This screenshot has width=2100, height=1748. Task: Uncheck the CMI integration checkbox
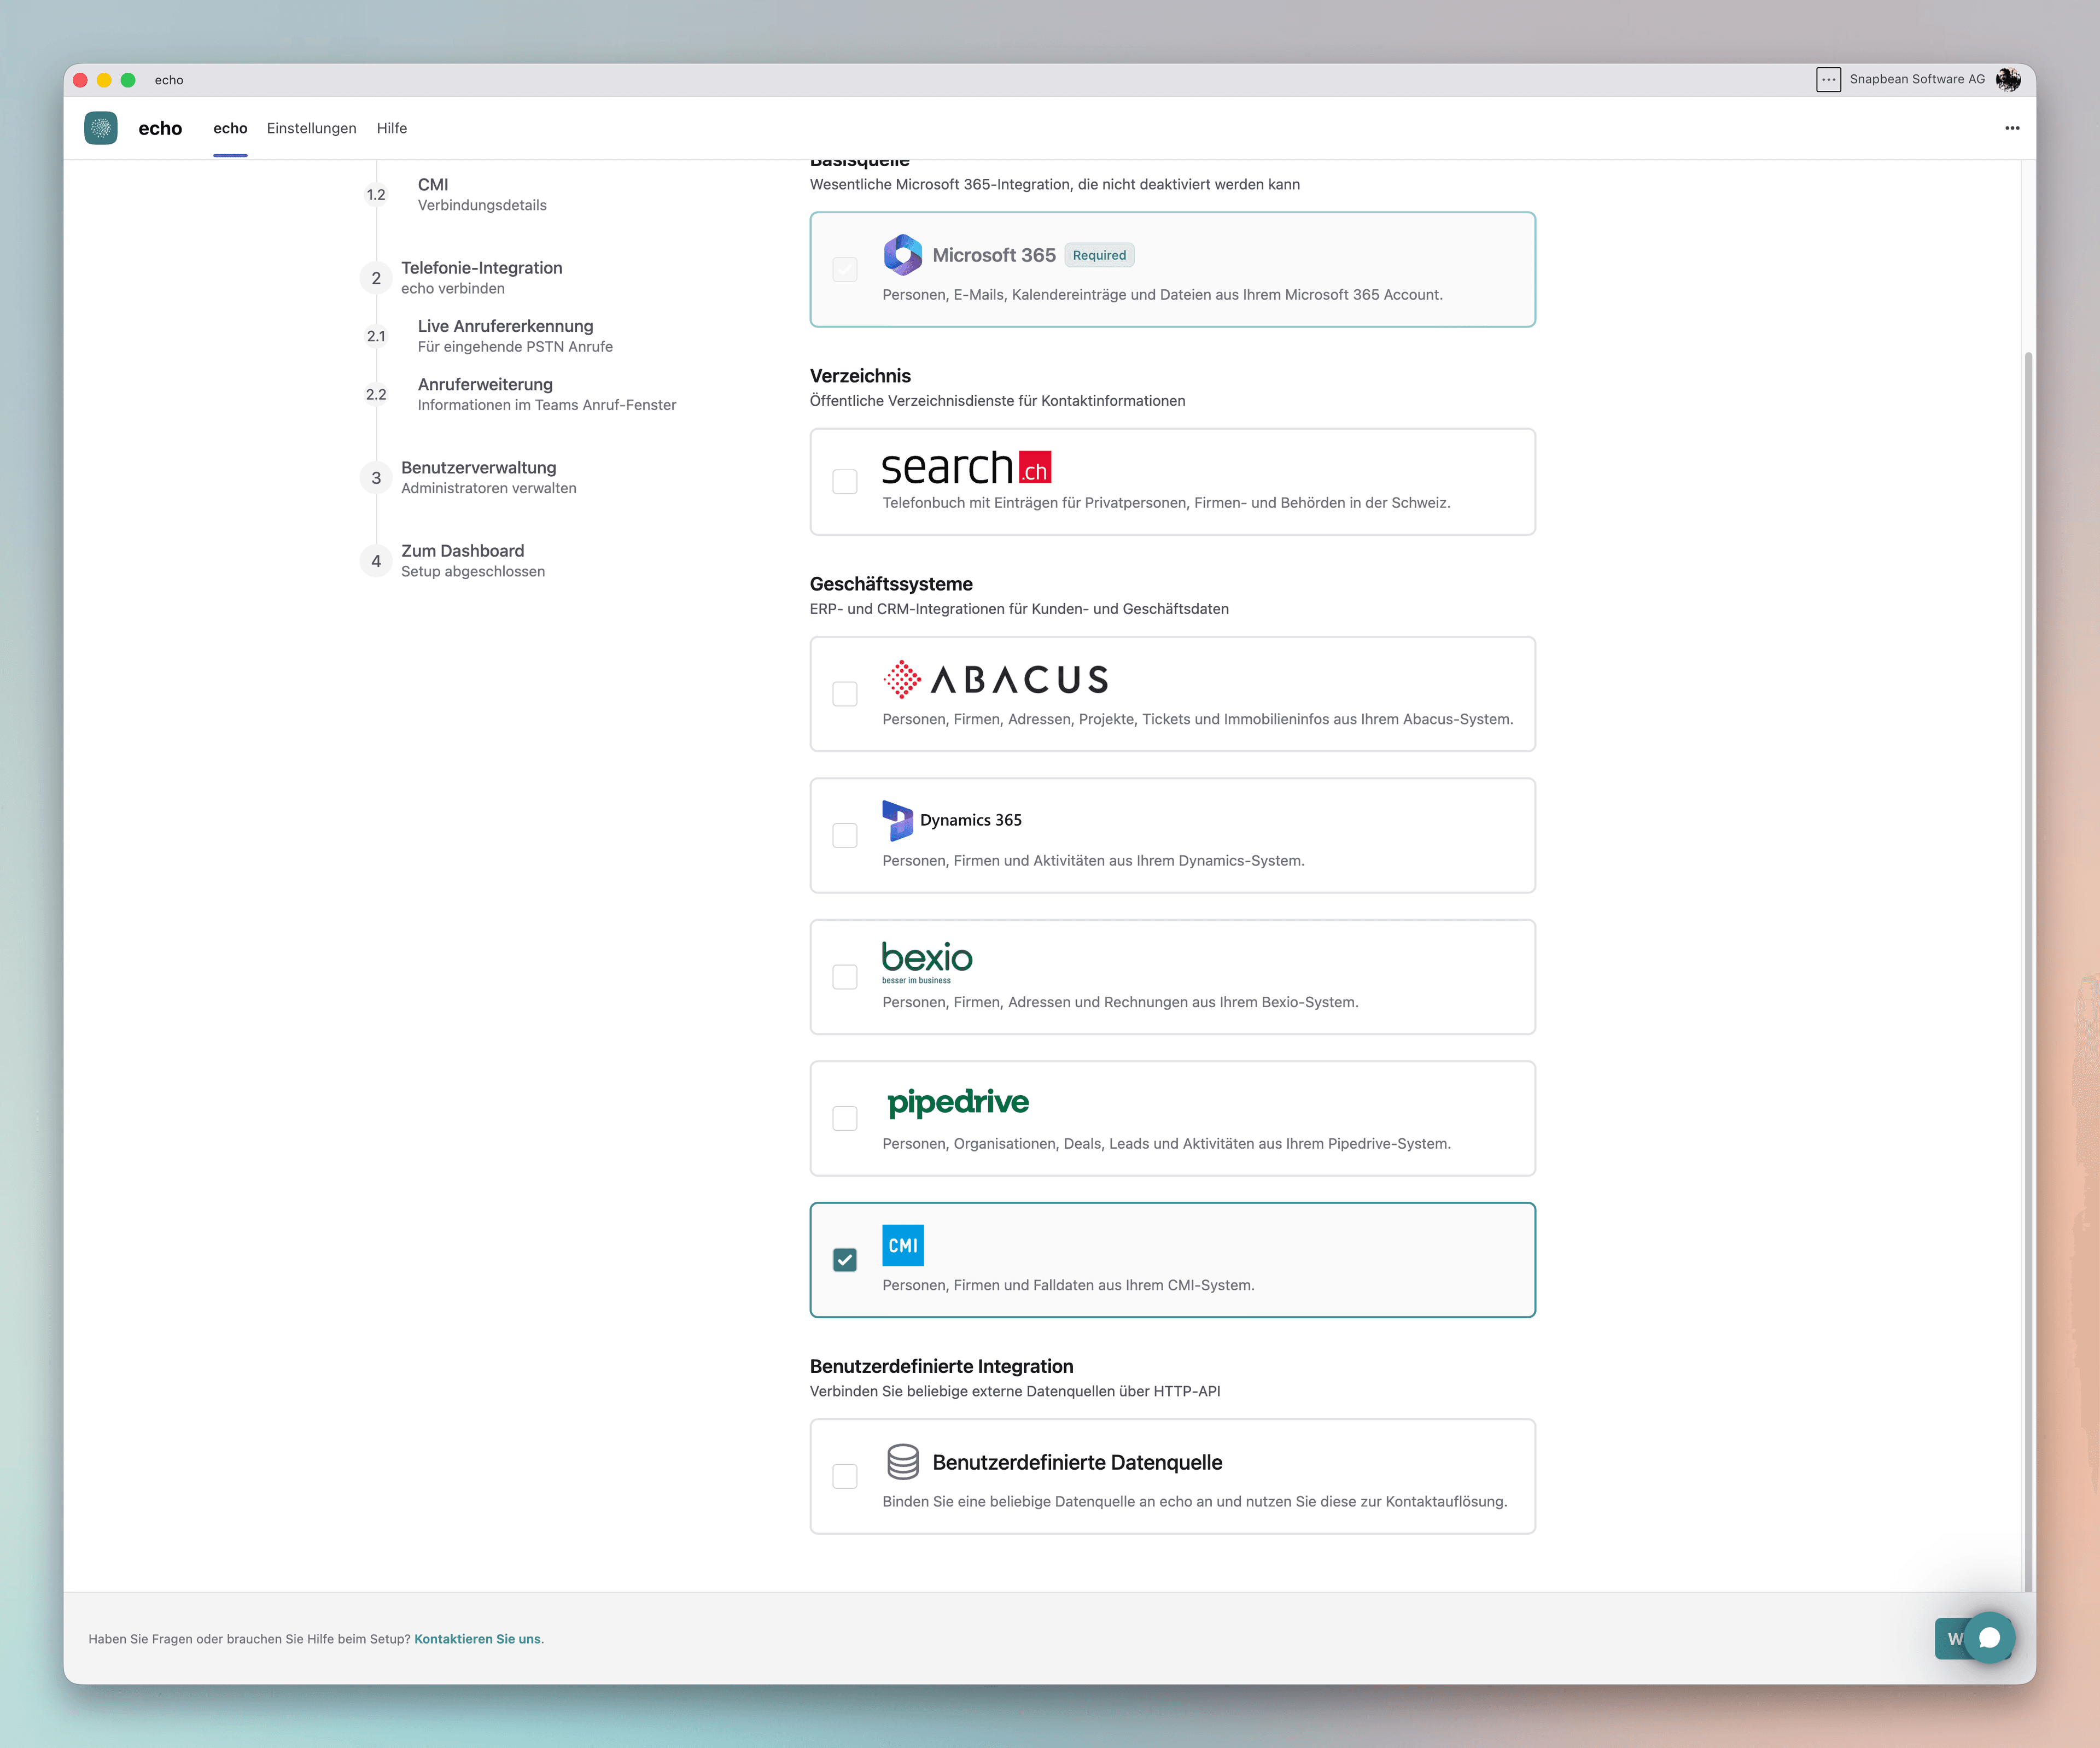coord(845,1260)
